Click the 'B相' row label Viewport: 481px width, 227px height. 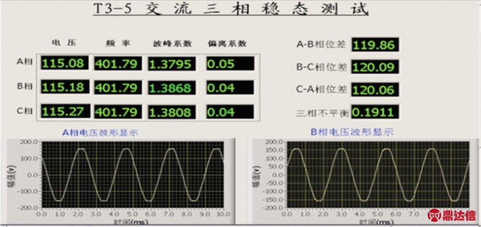click(x=25, y=86)
